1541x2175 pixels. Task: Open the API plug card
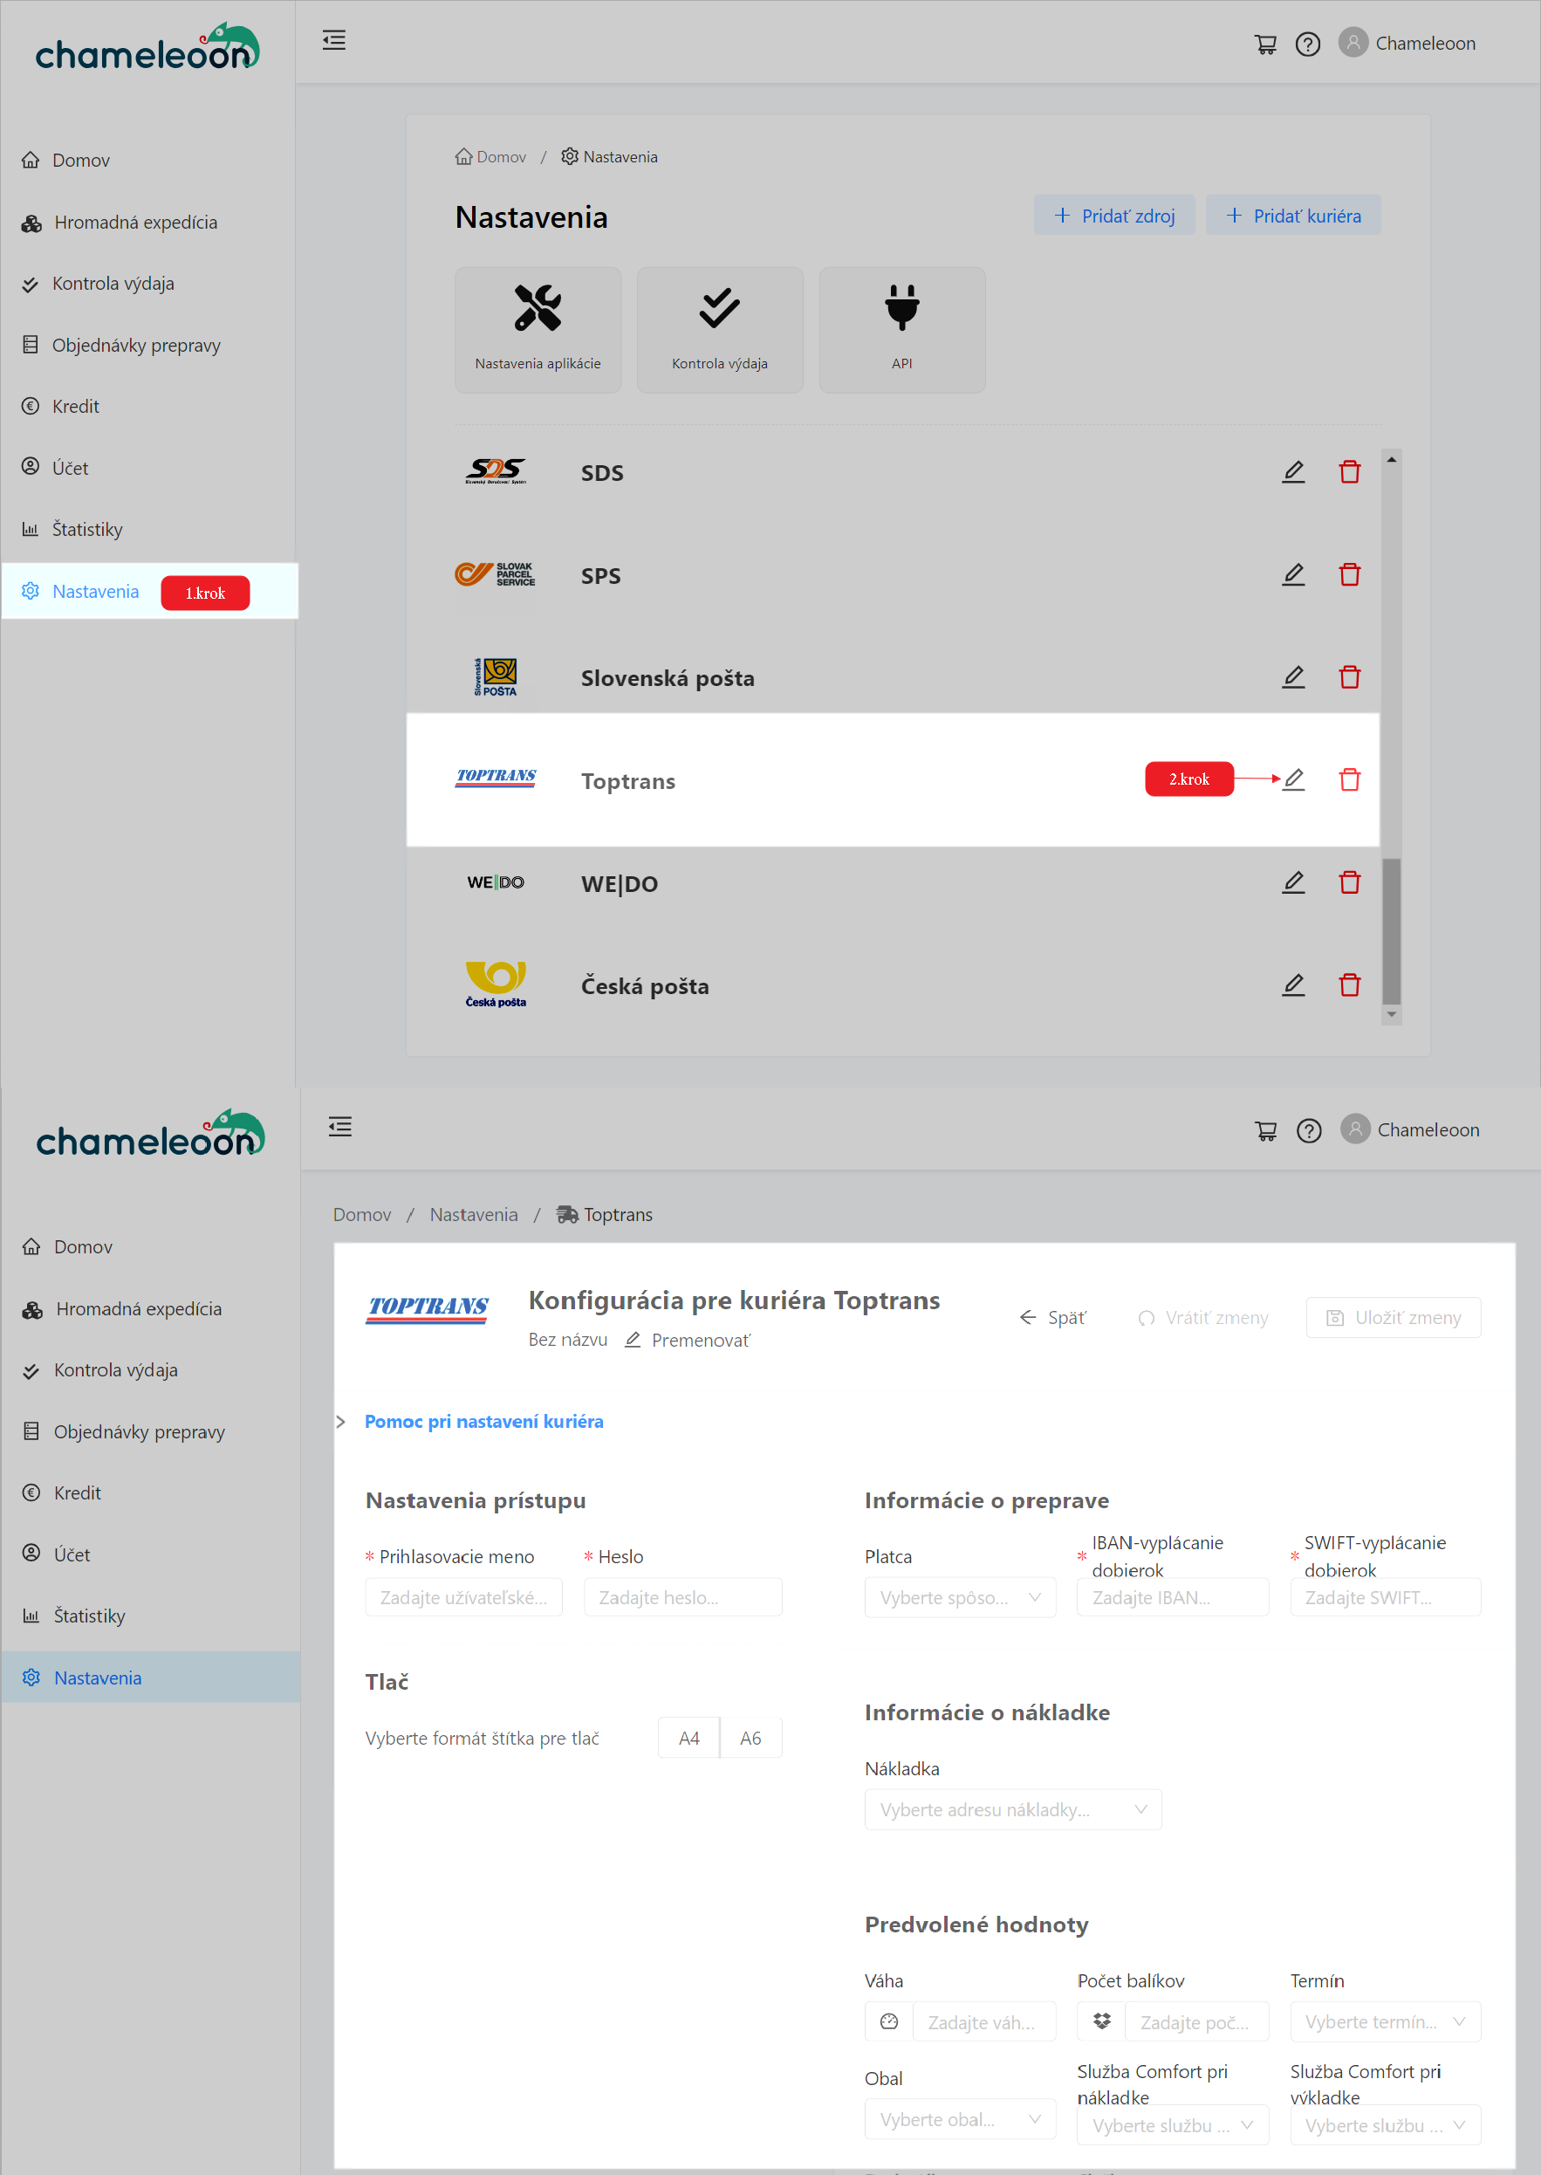tap(902, 330)
